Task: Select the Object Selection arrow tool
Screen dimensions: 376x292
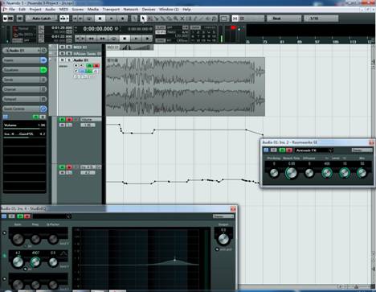Action: click(143, 19)
